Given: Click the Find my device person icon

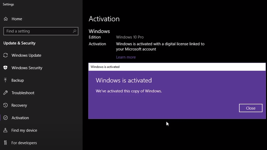Looking at the screenshot, I should click(6, 130).
